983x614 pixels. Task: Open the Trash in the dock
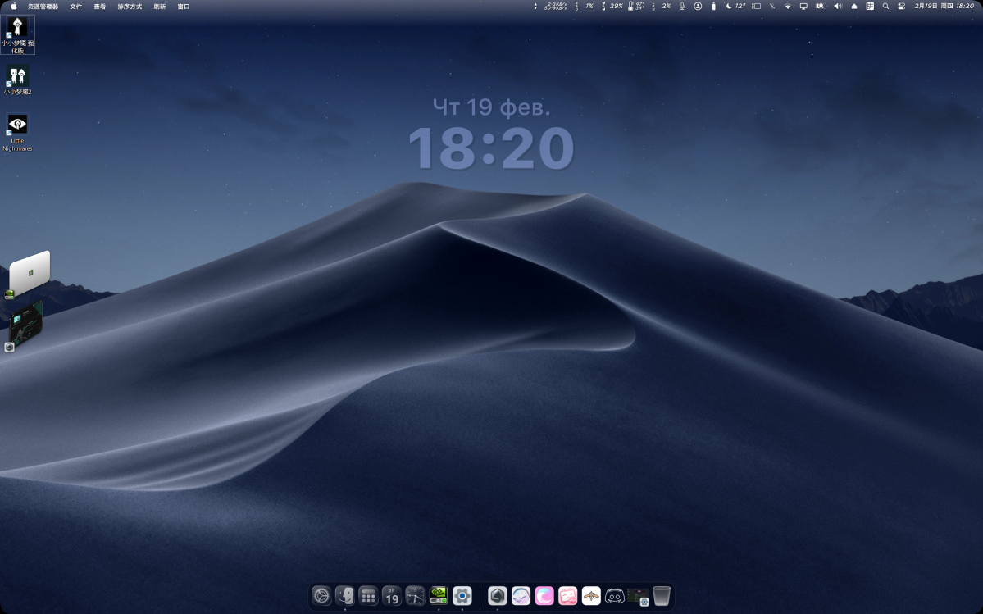click(x=662, y=596)
